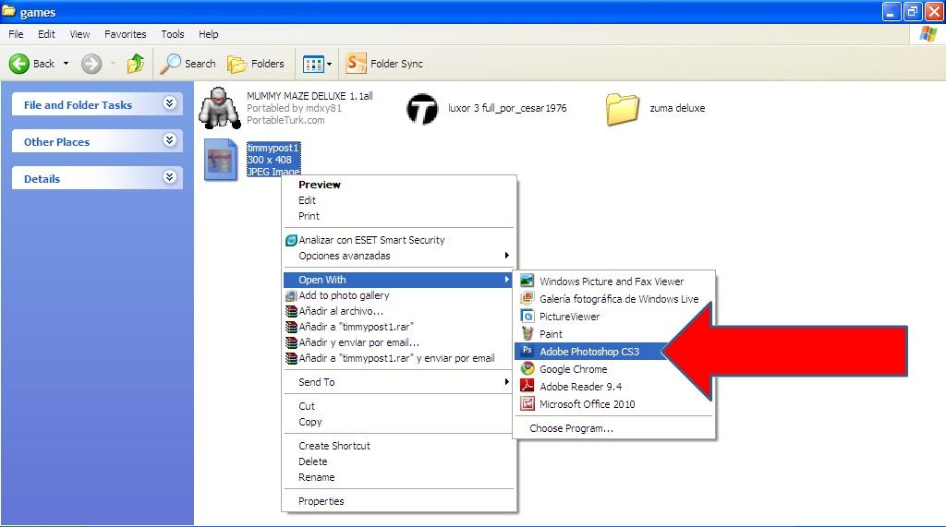Open Search from the toolbar
This screenshot has height=527, width=946.
(188, 64)
